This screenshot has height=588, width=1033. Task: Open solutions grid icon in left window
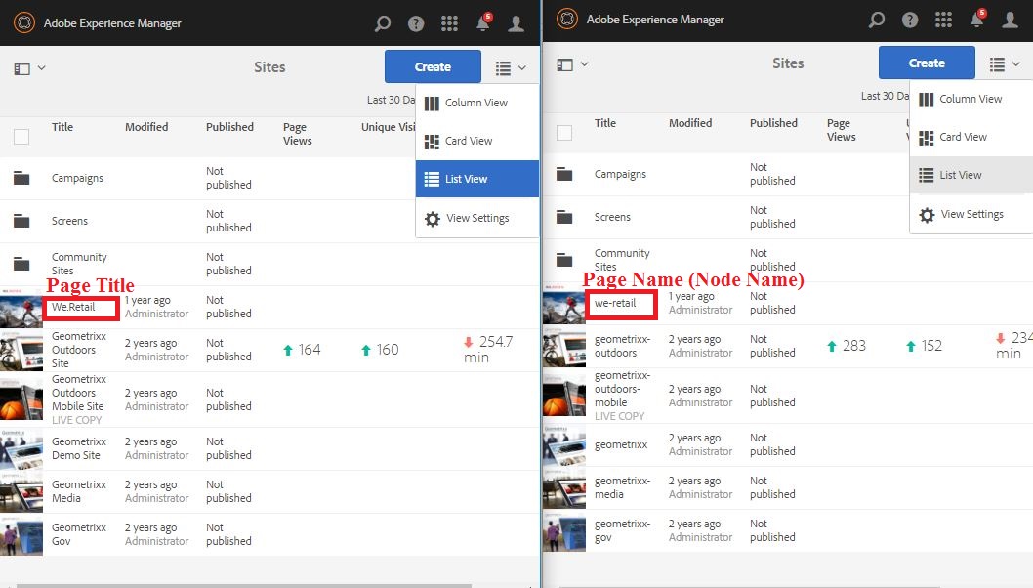point(449,24)
